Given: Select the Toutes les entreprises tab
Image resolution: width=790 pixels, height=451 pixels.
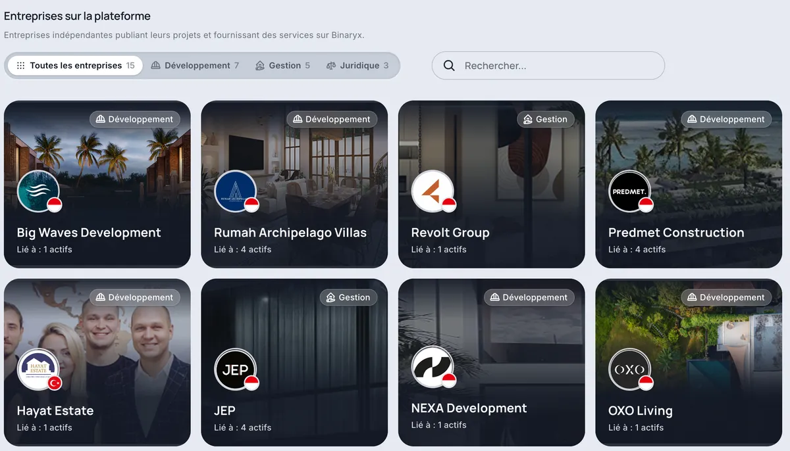Looking at the screenshot, I should click(x=75, y=66).
